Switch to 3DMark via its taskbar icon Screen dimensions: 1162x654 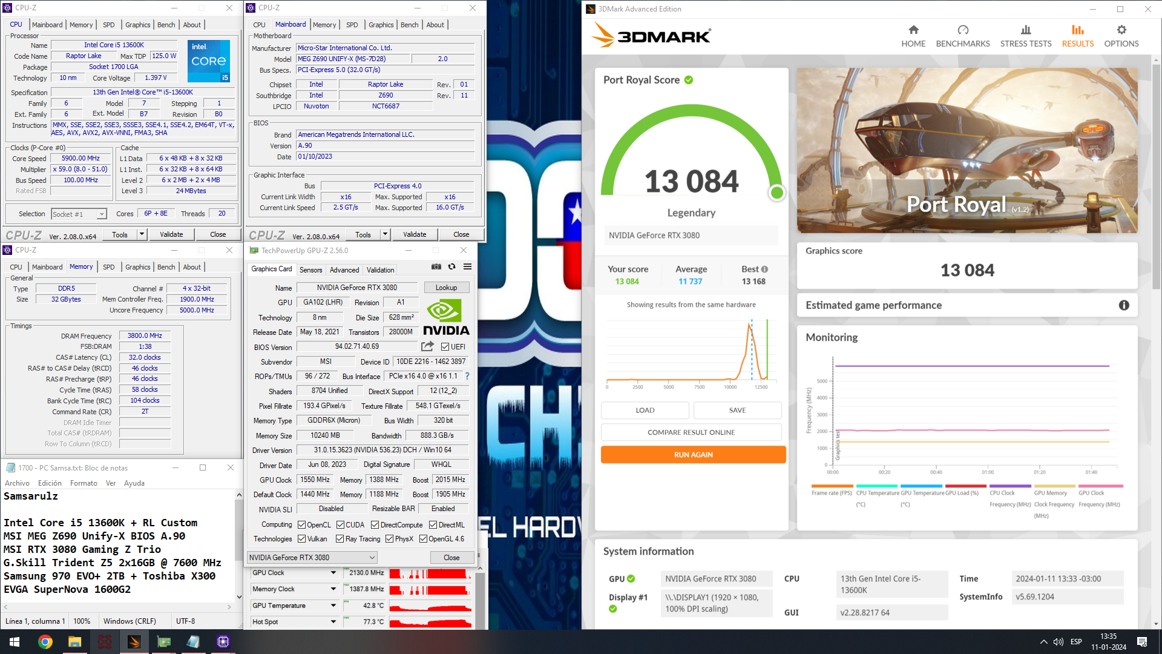coord(134,642)
